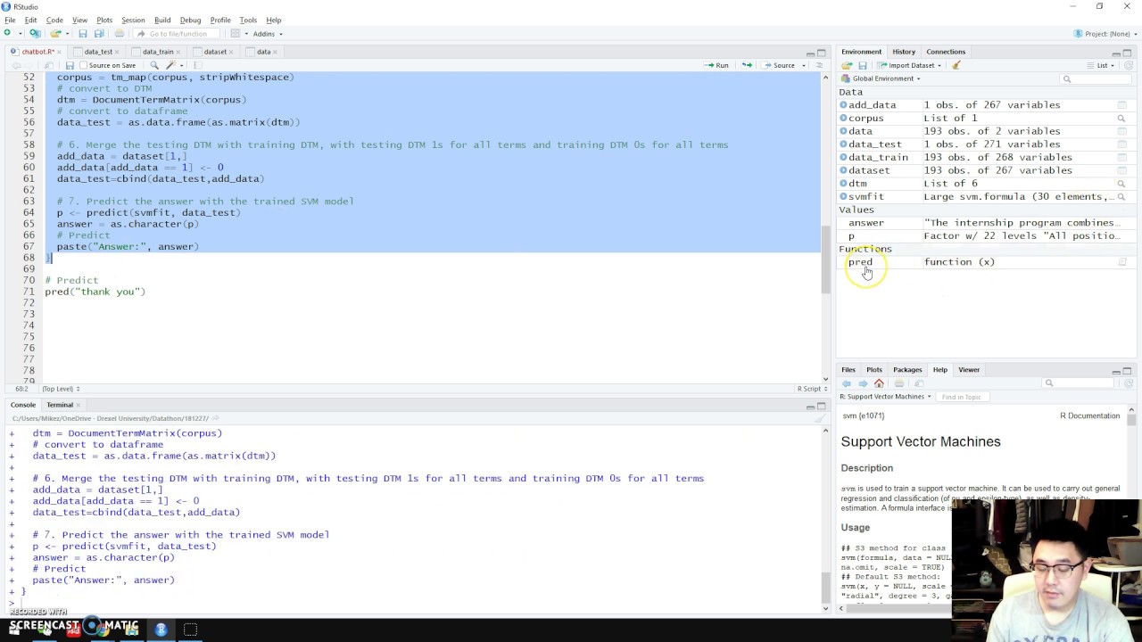Print the help topic icon
The width and height of the screenshot is (1142, 642).
tap(899, 383)
